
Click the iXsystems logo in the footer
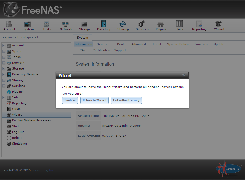pyautogui.click(x=229, y=170)
